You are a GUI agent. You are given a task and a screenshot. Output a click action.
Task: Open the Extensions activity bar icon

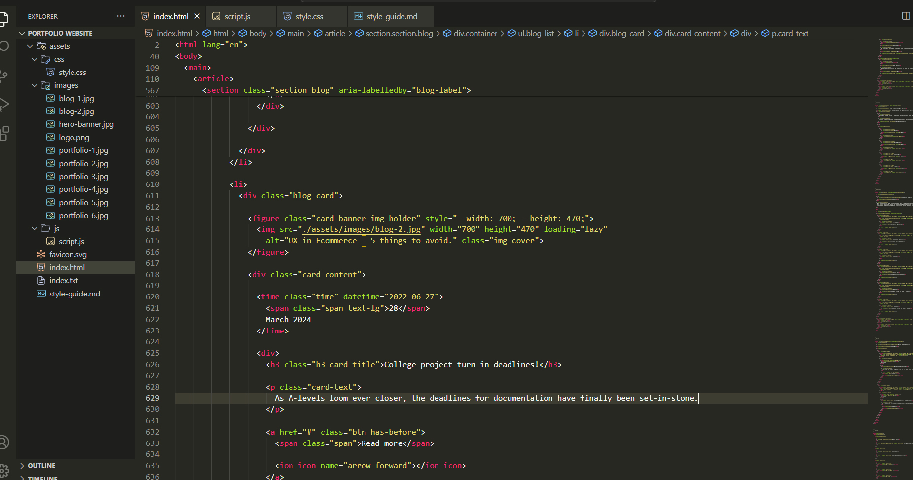coord(4,133)
